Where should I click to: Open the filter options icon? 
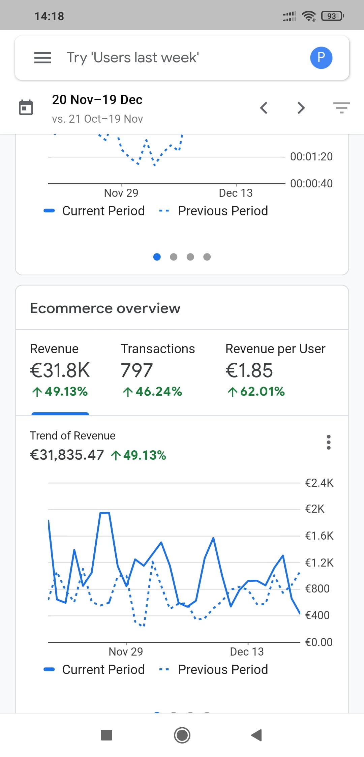(341, 108)
